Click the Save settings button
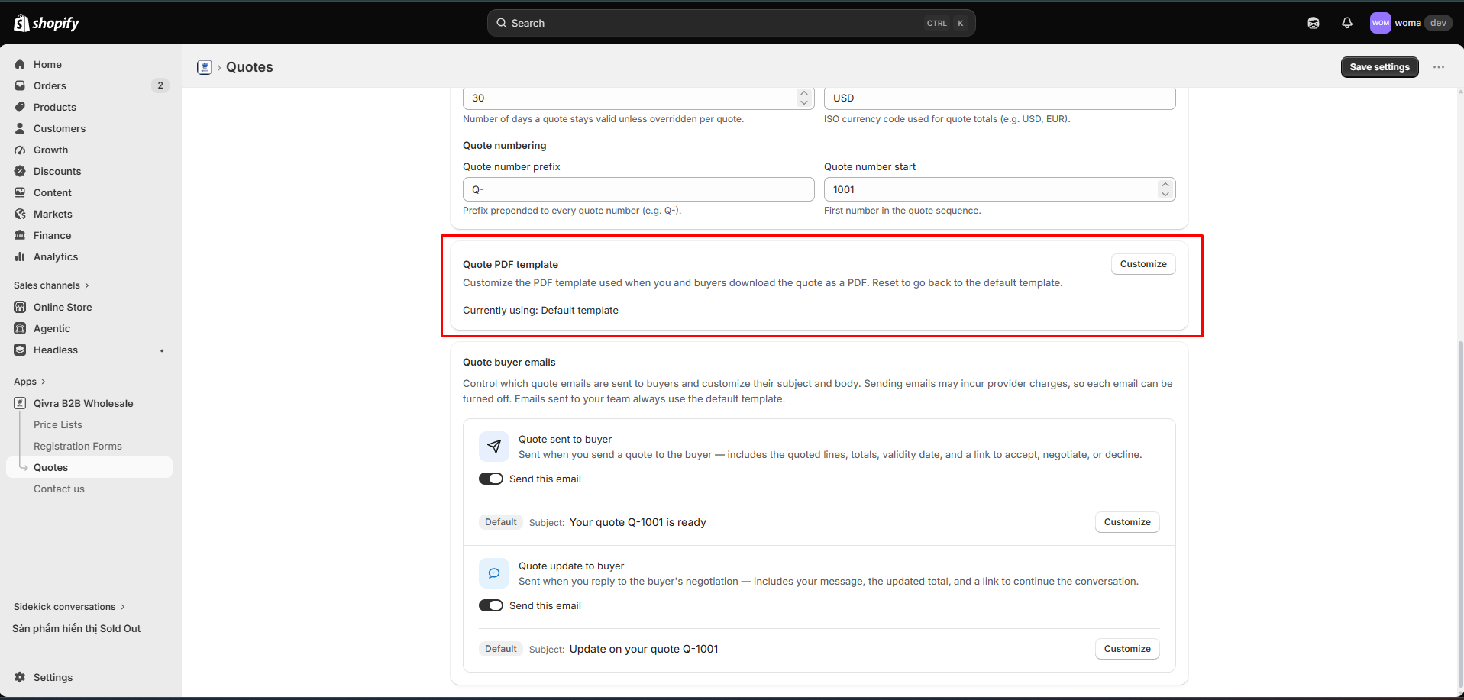Screen dimensions: 1464x700 coord(1379,67)
